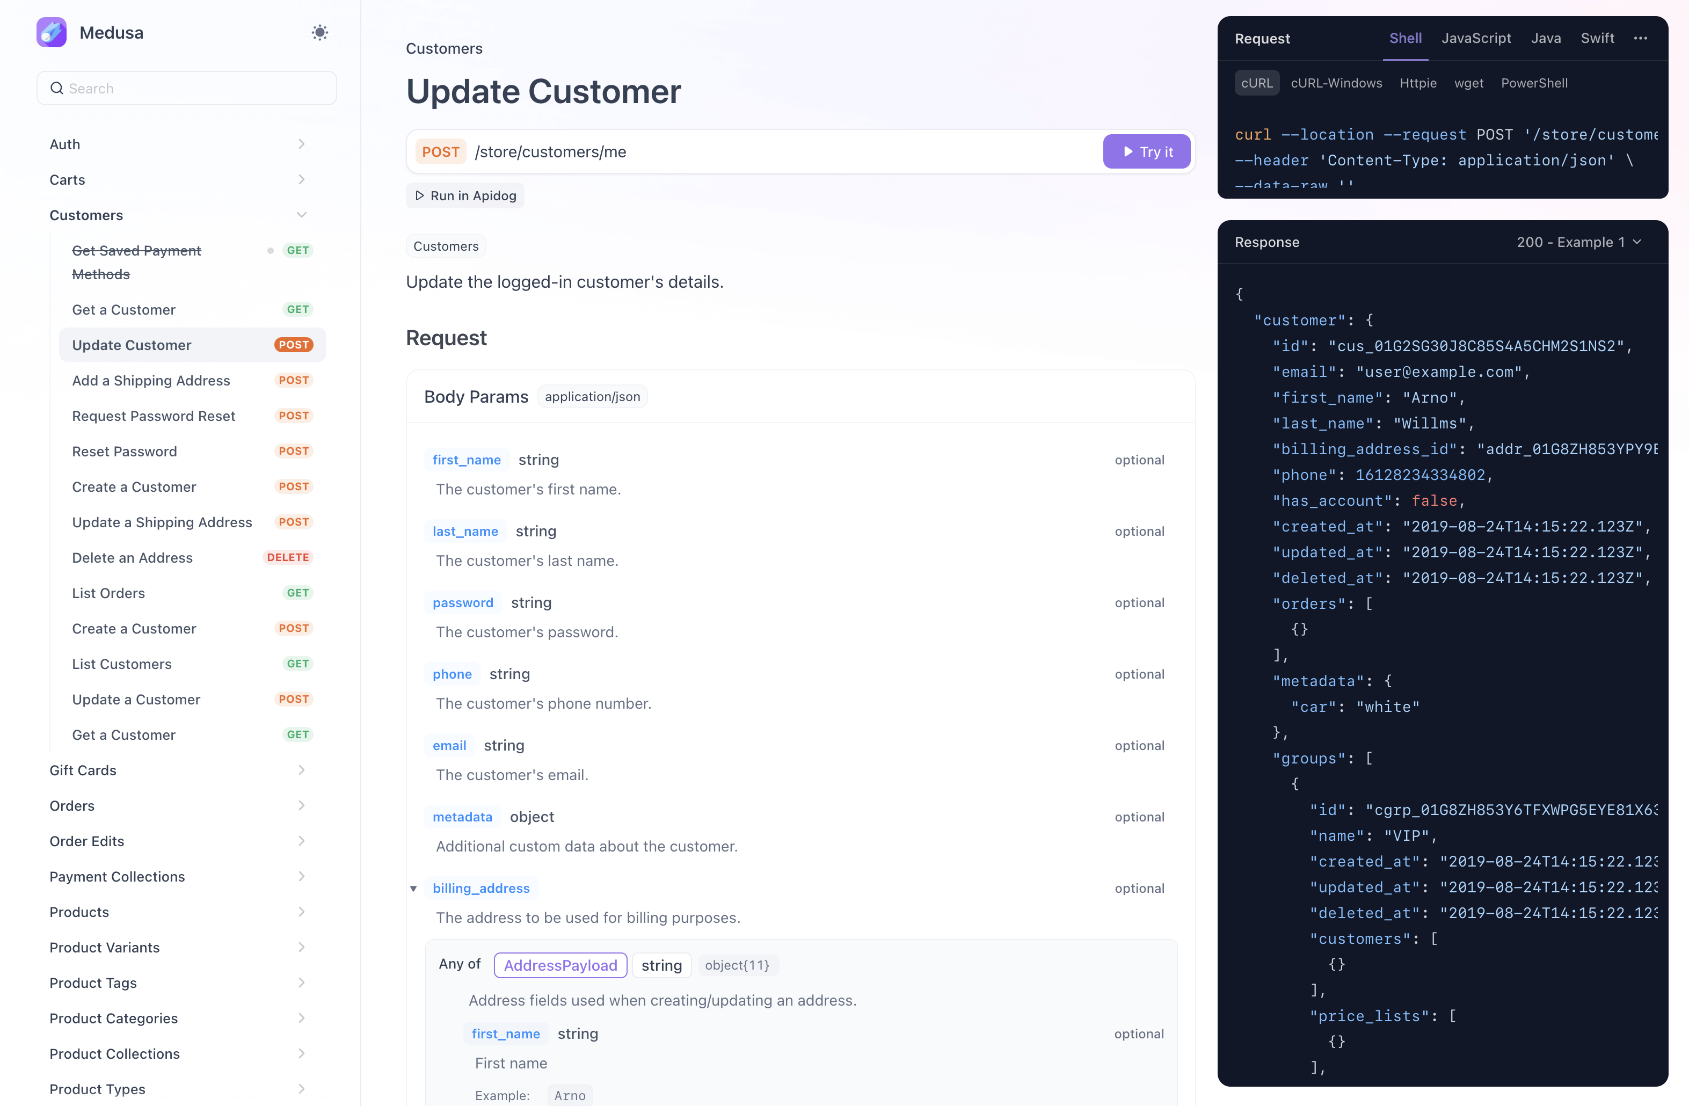Viewport: 1689px width, 1106px height.
Task: Select the string schema option under Any of
Action: point(661,965)
